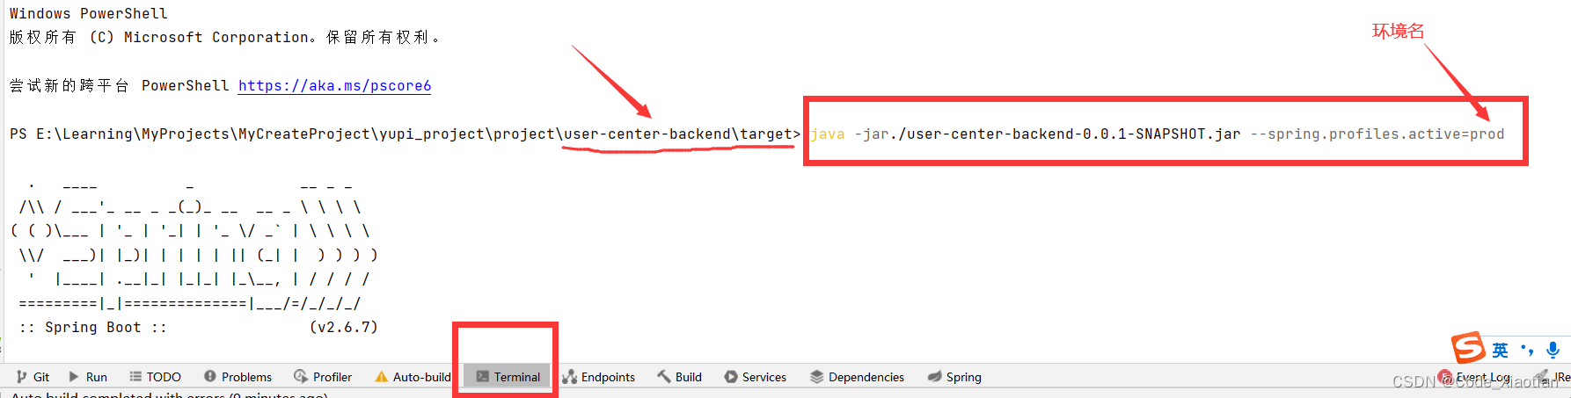The width and height of the screenshot is (1571, 398).
Task: Open the Run tool window
Action: click(88, 377)
